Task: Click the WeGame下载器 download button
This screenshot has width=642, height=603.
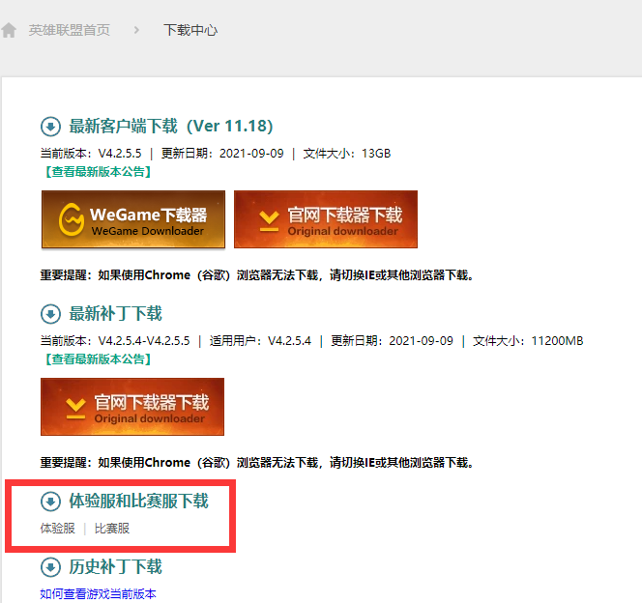Action: coord(133,219)
